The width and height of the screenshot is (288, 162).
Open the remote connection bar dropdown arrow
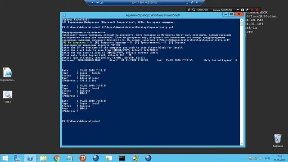point(92,3)
